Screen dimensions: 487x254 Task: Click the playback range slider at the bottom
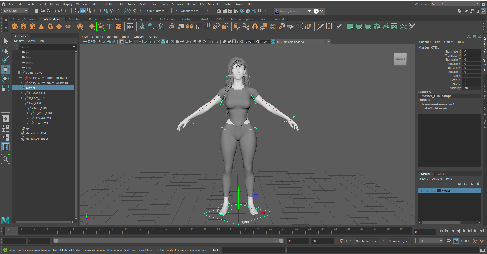[x=167, y=241]
